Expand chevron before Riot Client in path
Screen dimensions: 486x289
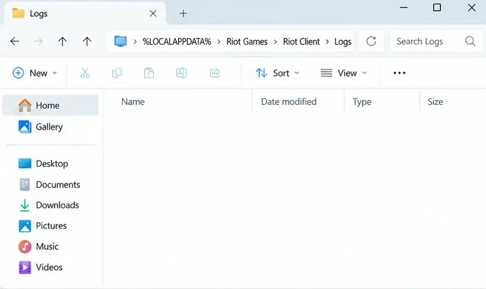[x=275, y=42]
